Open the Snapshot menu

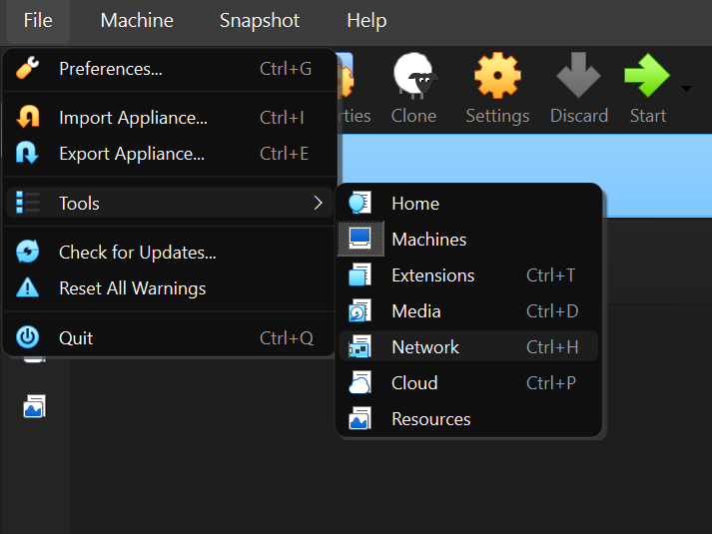pos(260,20)
